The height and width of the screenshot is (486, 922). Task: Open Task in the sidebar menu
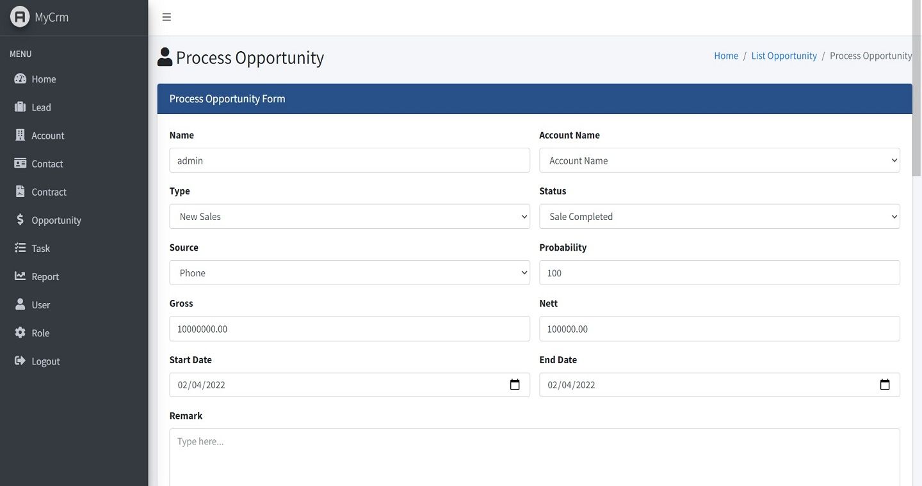click(x=40, y=248)
